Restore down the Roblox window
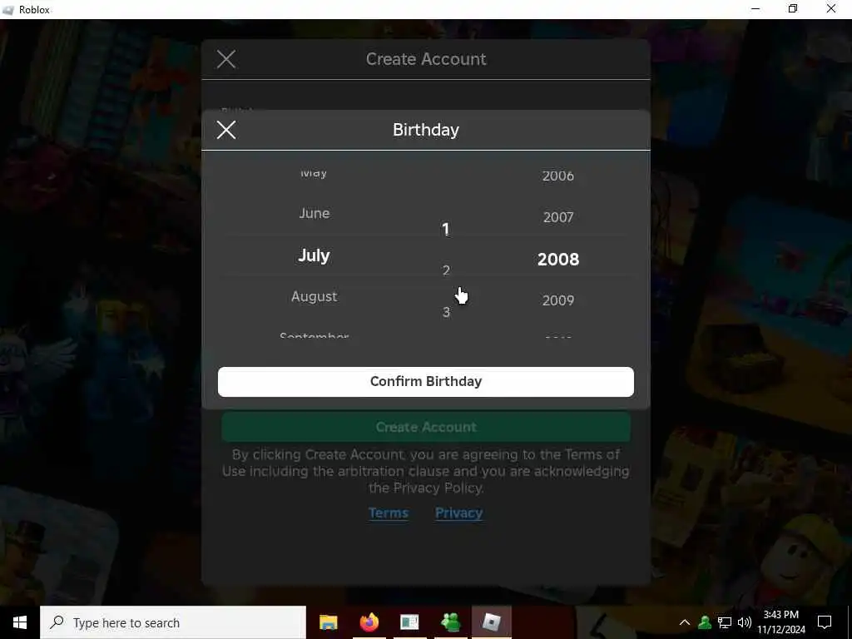Screen dimensions: 852x639 793,9
